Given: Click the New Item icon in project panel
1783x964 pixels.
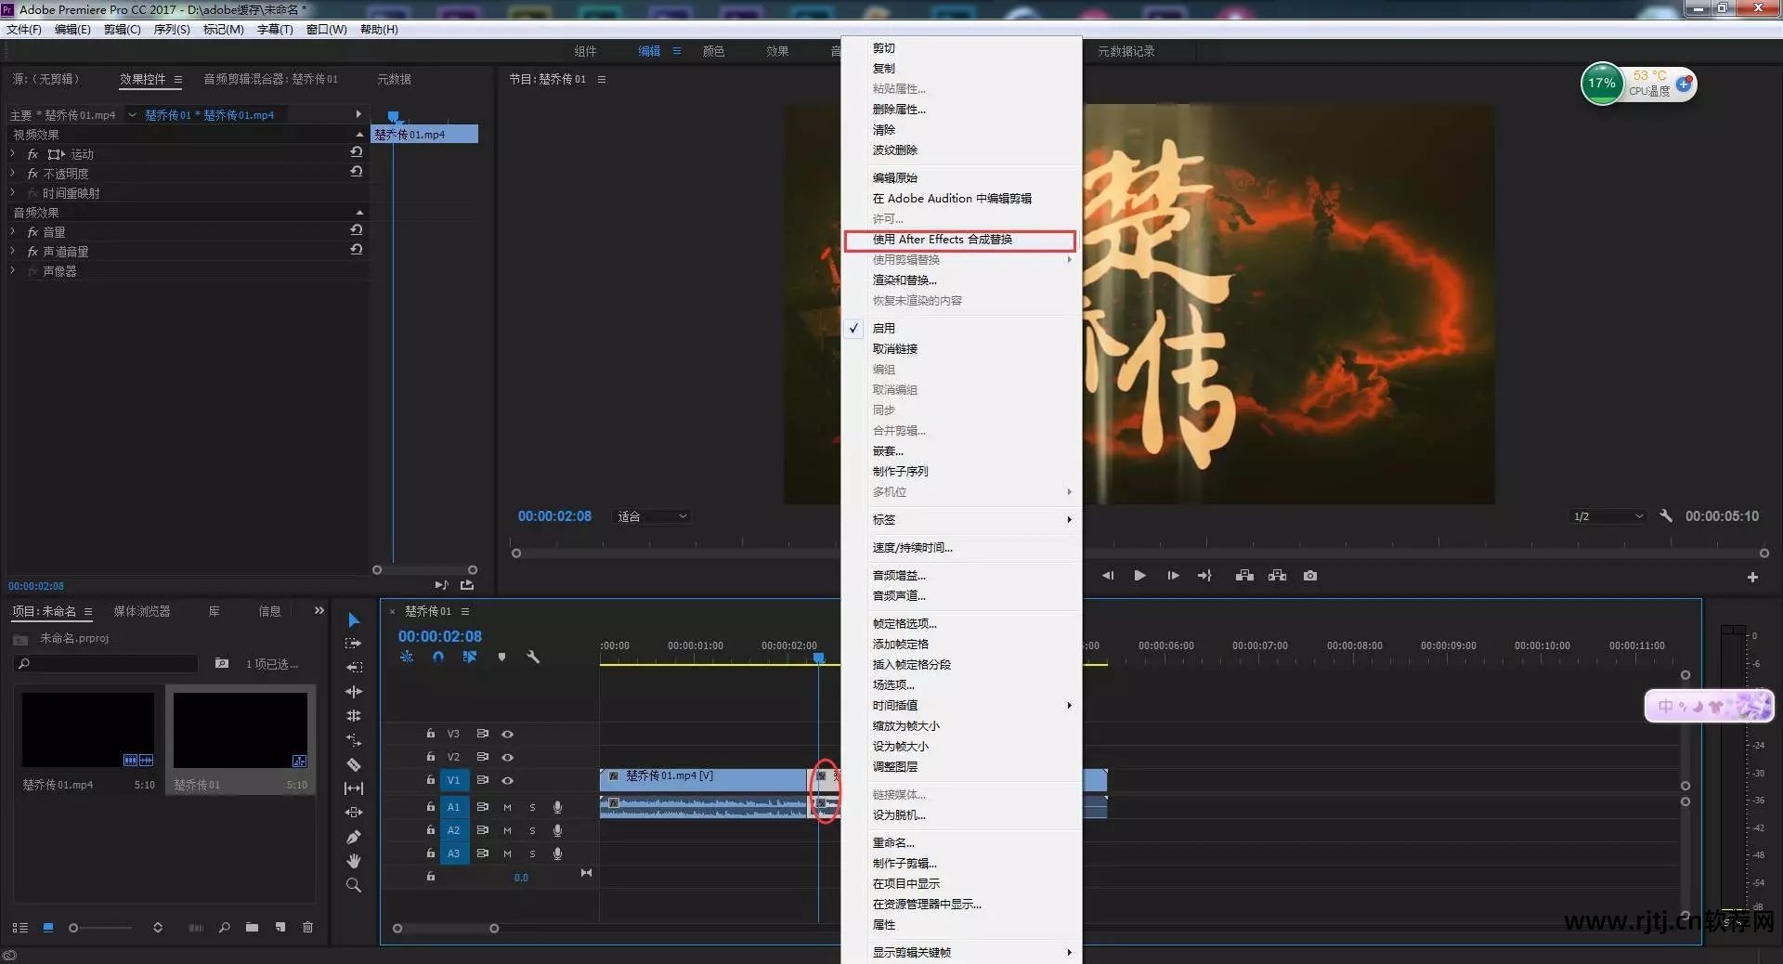Looking at the screenshot, I should tap(280, 927).
